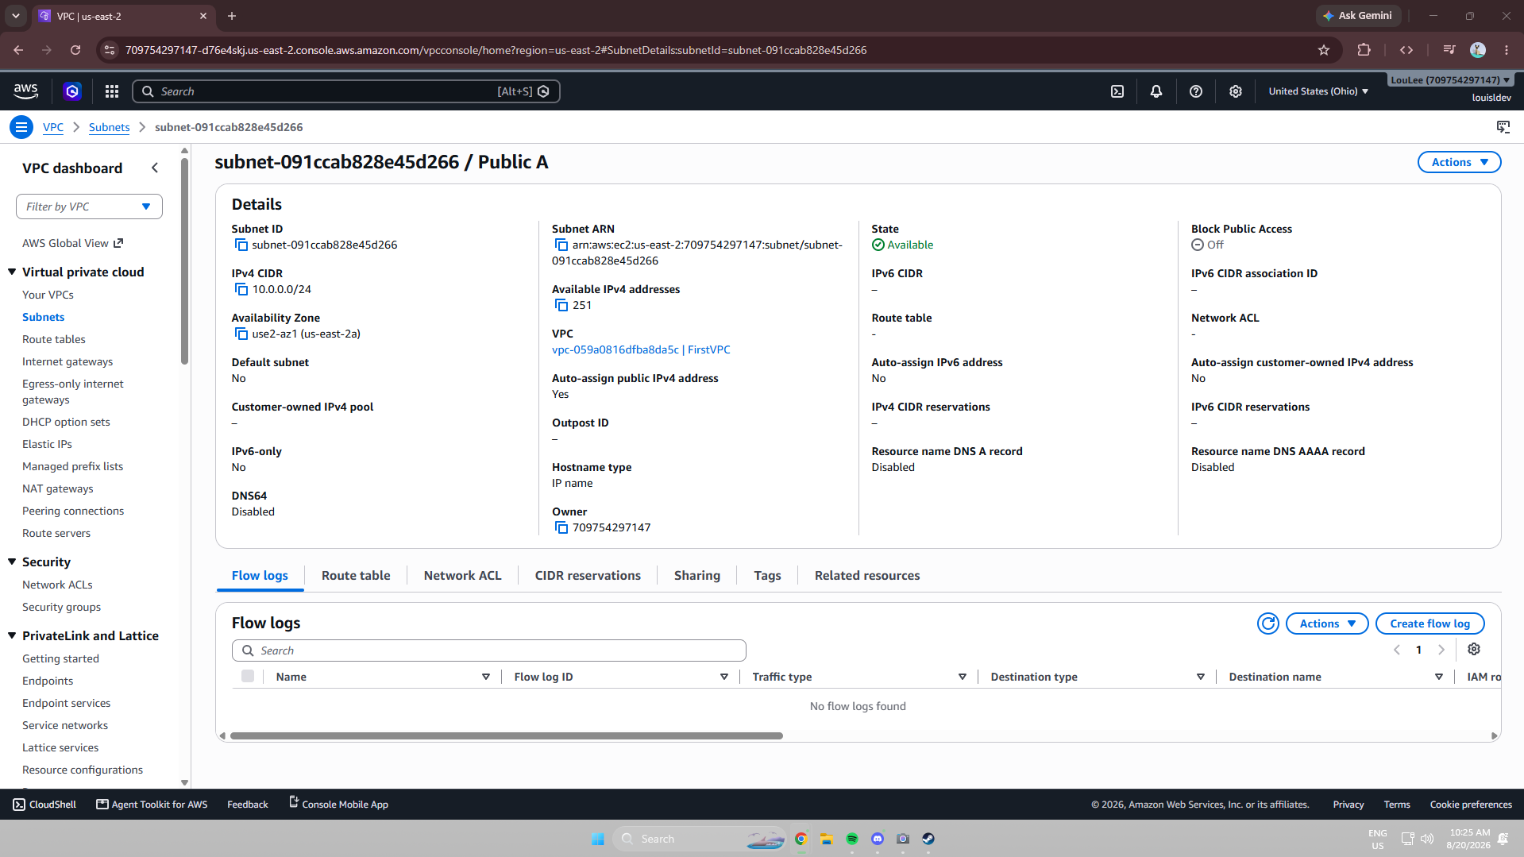
Task: Focus the Flow logs search field
Action: 488,650
